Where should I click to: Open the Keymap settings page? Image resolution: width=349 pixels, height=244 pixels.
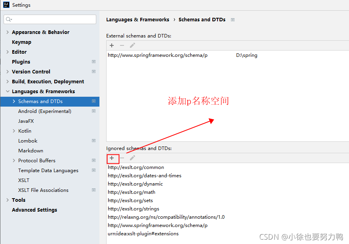[x=22, y=42]
